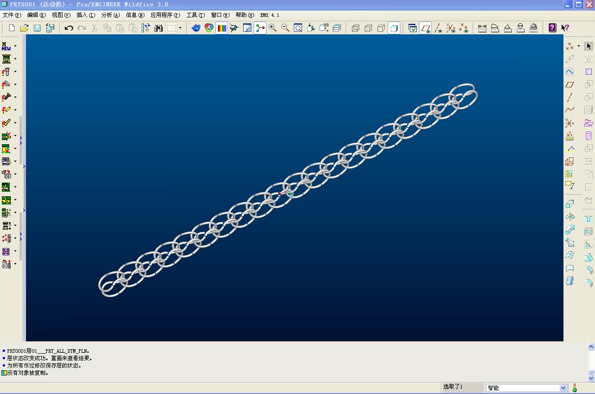The image size is (595, 394).
Task: Open the selection box dropdown arrow
Action: coord(180,28)
